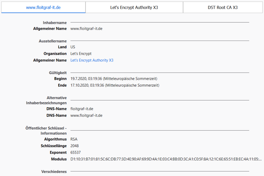Select the DNS-Name value floitgraf-it.de without www
Screen dimensions: 264x176
[82, 109]
